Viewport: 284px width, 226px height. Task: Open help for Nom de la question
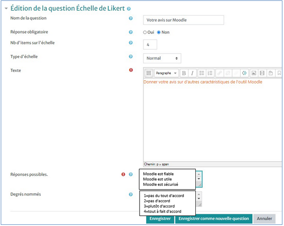(x=131, y=18)
